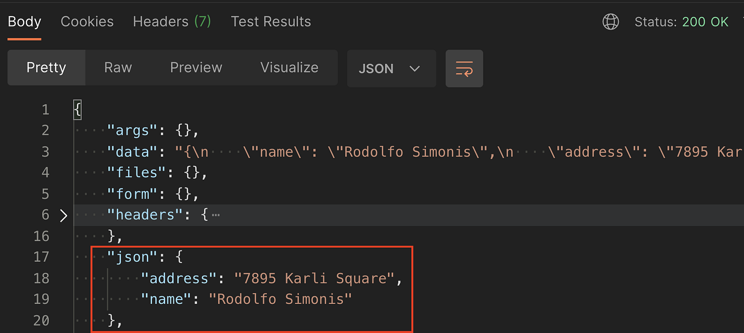Screen dimensions: 744x333
Task: Select the Headers (7) tab
Action: 172,22
